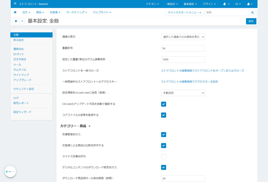Open 運営会社 settings in sidebar
Viewport: 268px width, 182px height.
(x=18, y=49)
